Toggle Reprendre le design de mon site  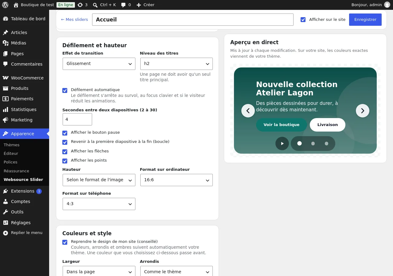click(65, 242)
